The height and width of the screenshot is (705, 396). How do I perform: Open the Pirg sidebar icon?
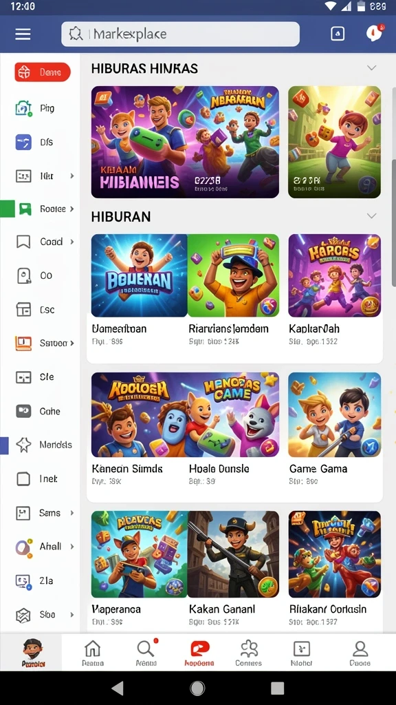pos(23,108)
